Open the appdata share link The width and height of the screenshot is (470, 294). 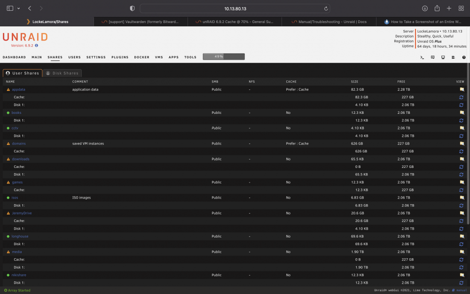(19, 89)
